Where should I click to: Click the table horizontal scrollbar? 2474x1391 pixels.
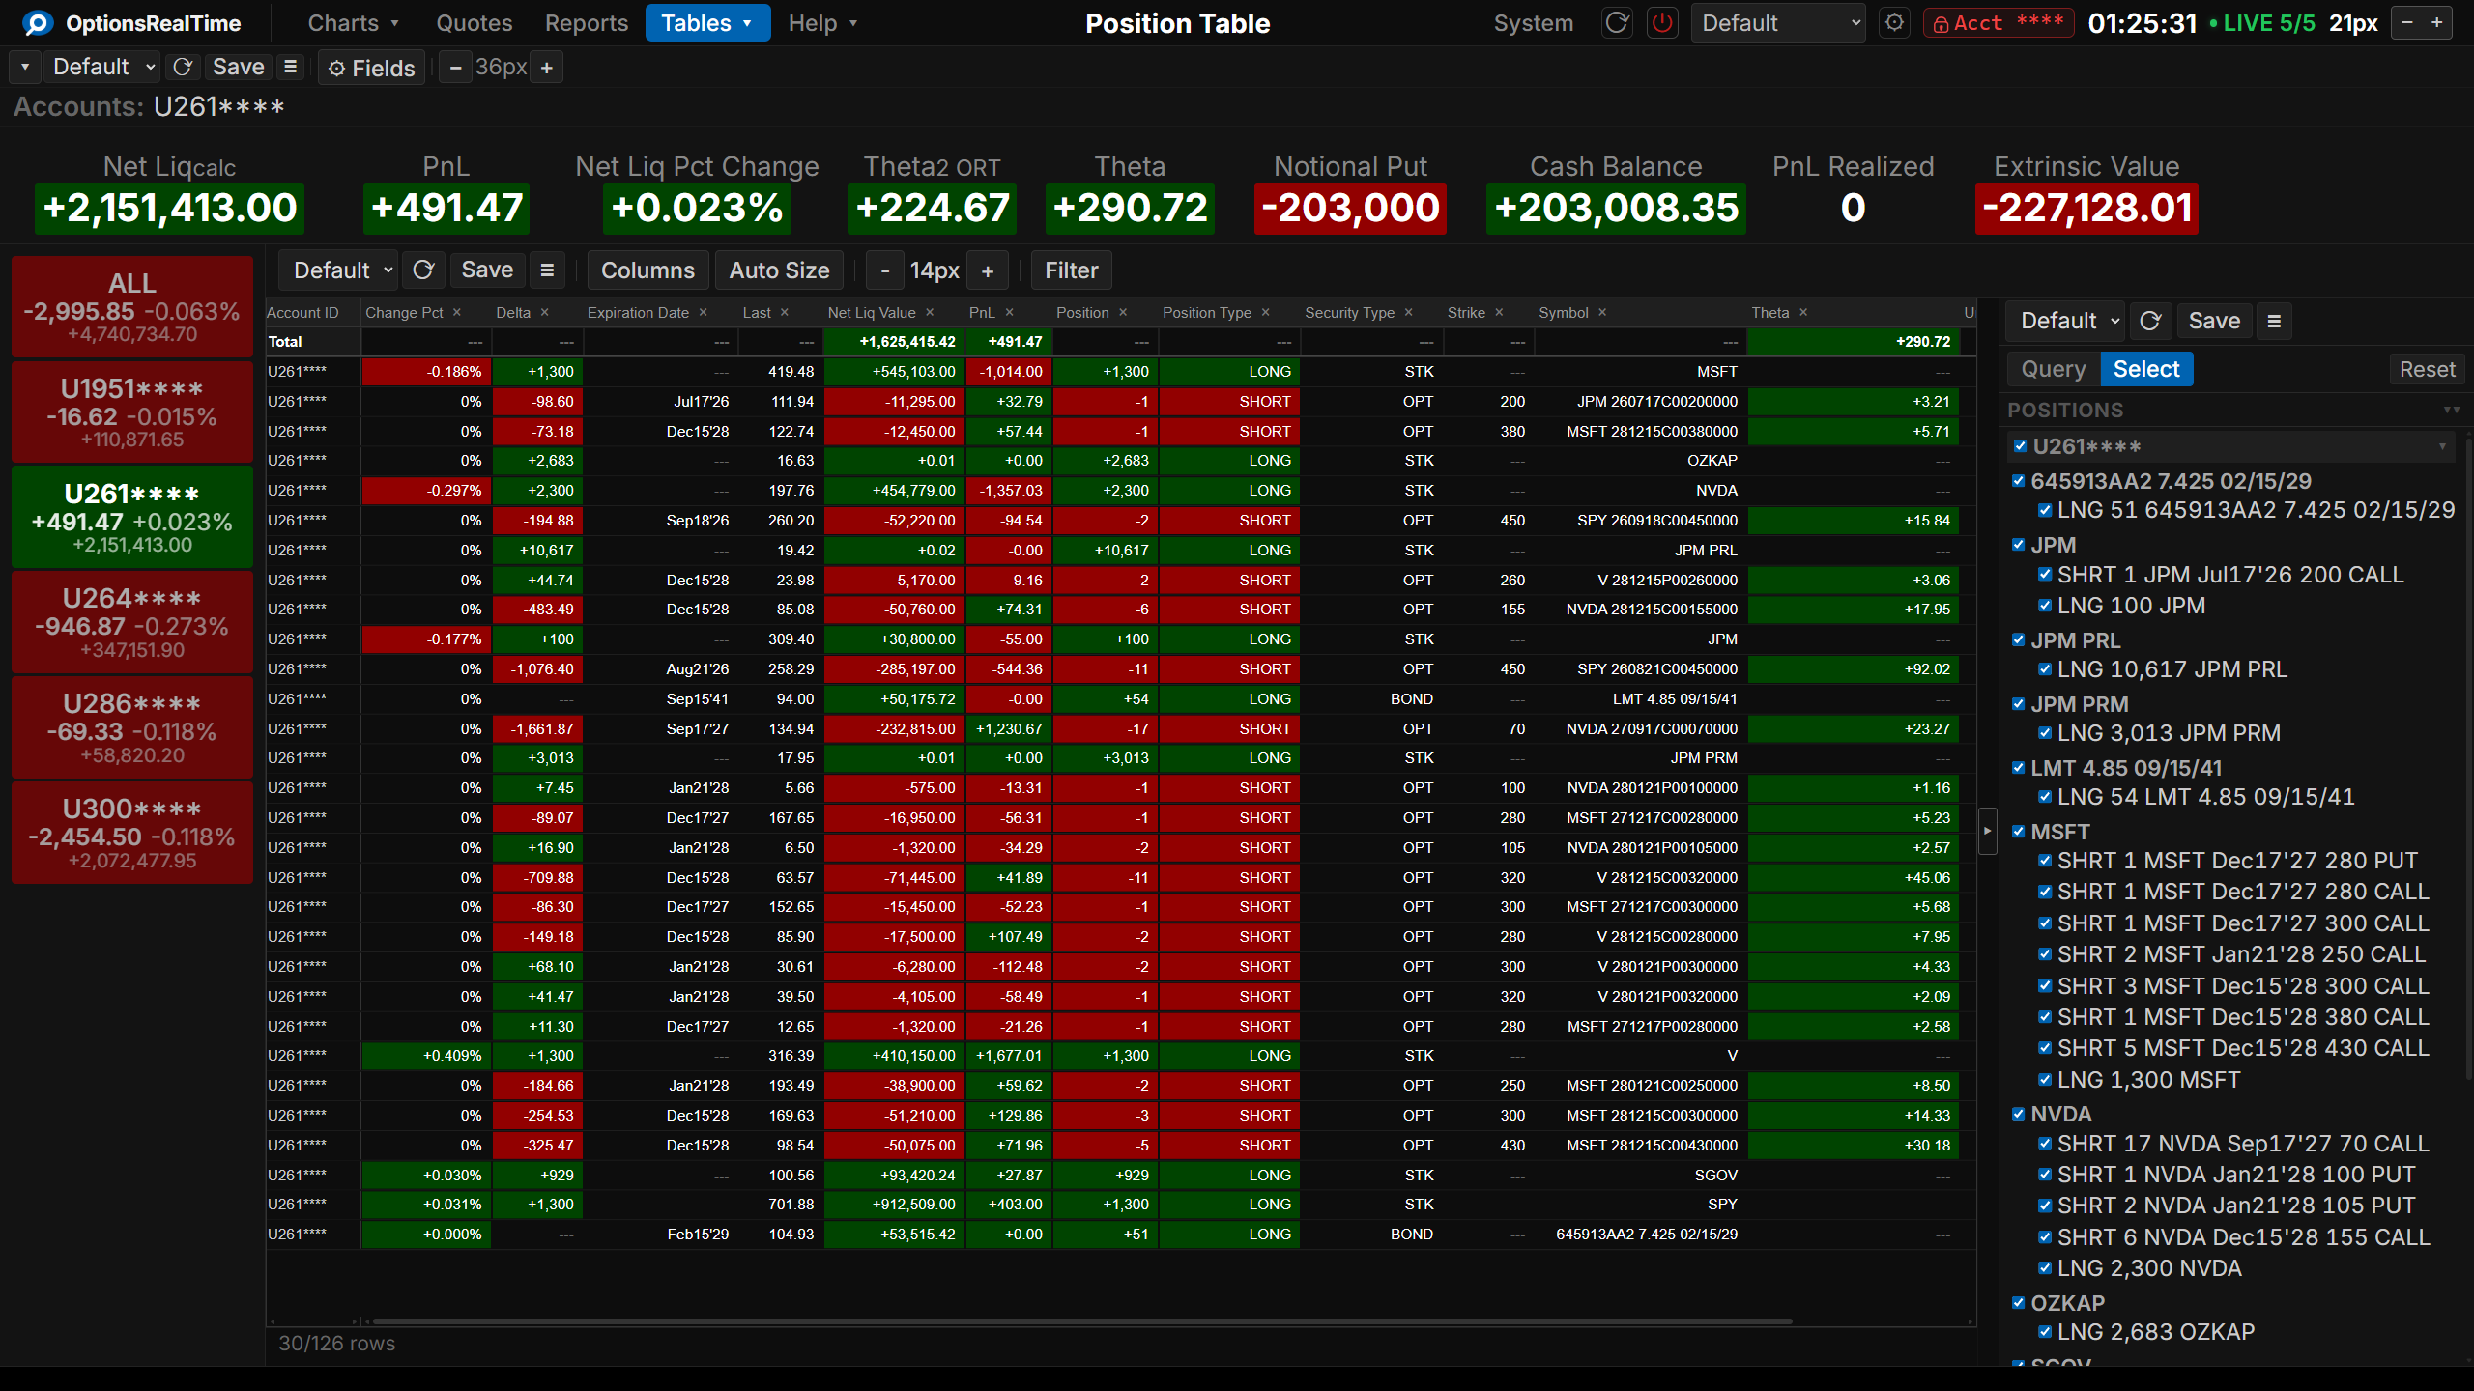[1082, 1320]
